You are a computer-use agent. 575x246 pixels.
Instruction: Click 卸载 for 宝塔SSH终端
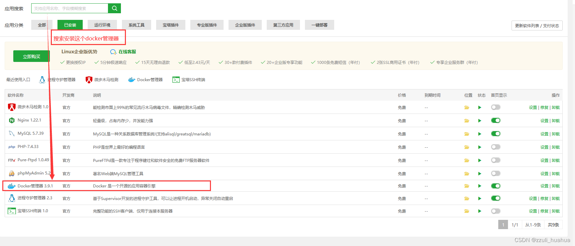pyautogui.click(x=556, y=211)
